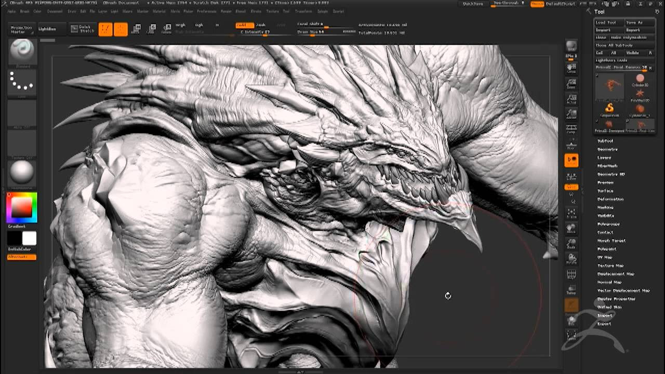Open the material sphere selector

pos(22,172)
